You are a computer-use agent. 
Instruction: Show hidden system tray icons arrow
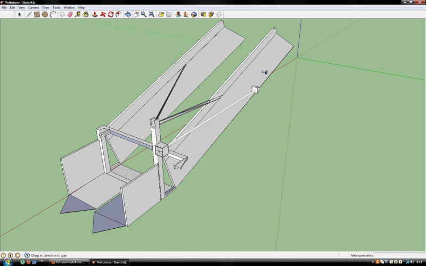pyautogui.click(x=373, y=262)
